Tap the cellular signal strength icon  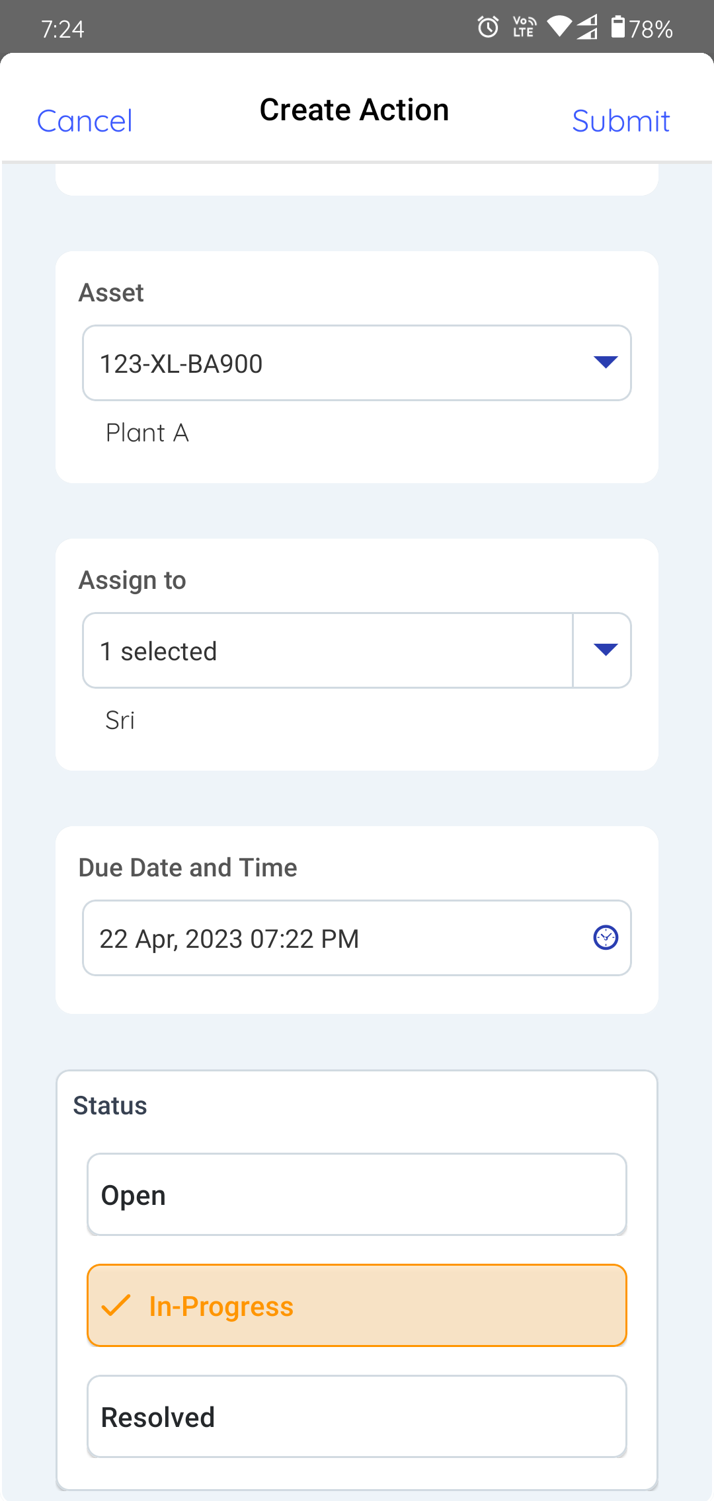[587, 28]
